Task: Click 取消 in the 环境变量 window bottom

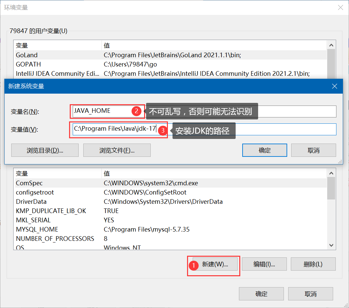Action: click(310, 294)
